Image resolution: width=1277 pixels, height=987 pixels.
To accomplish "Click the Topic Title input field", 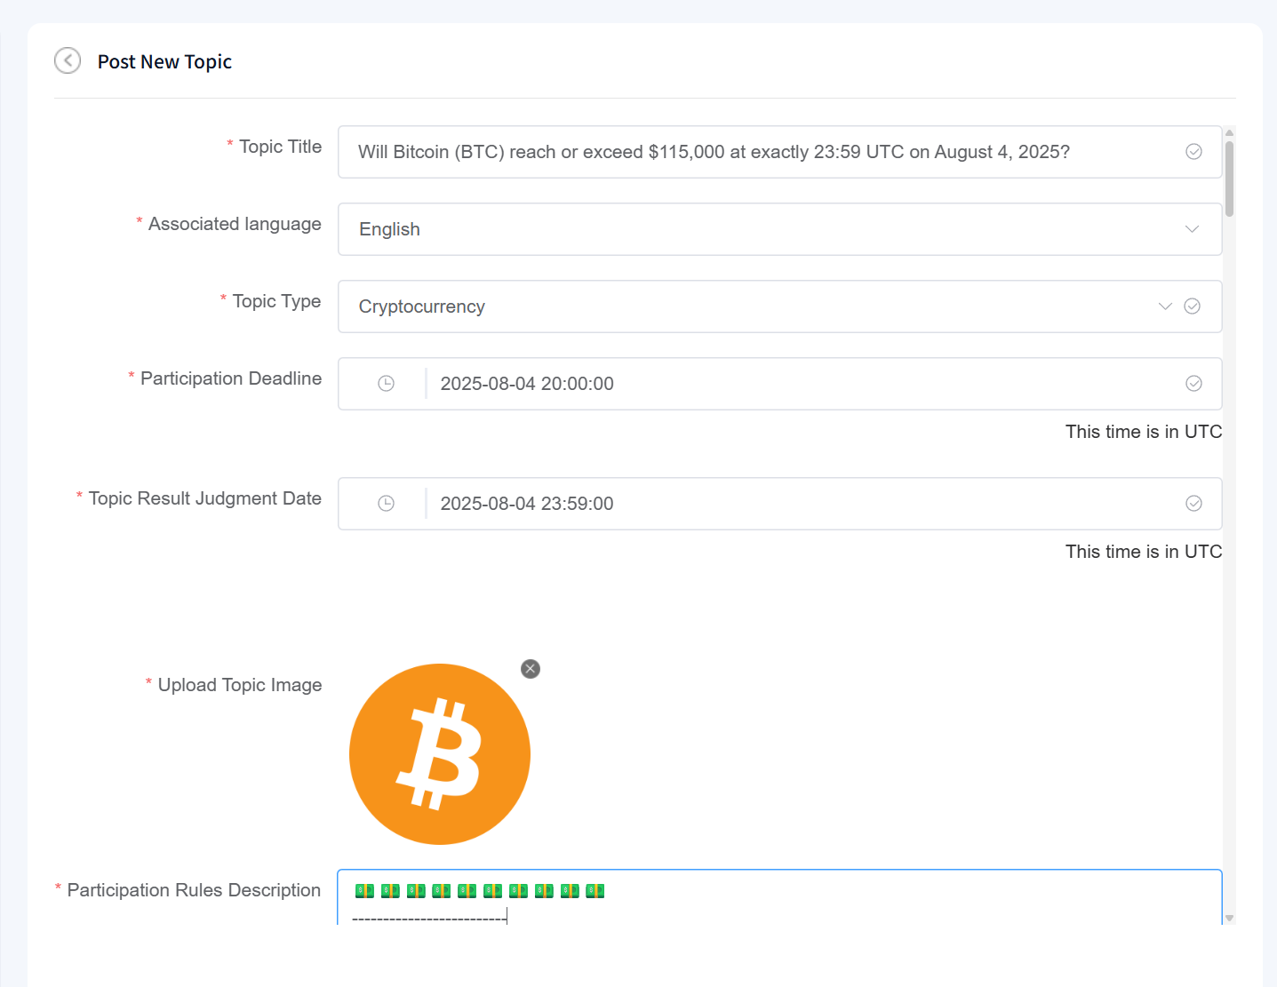I will 779,152.
